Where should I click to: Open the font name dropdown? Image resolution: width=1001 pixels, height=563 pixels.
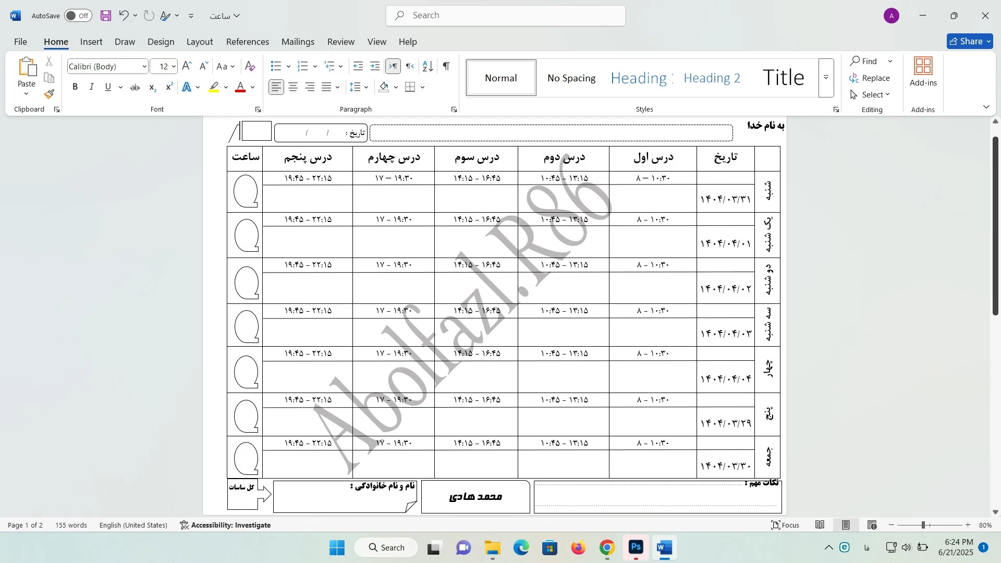pos(144,67)
